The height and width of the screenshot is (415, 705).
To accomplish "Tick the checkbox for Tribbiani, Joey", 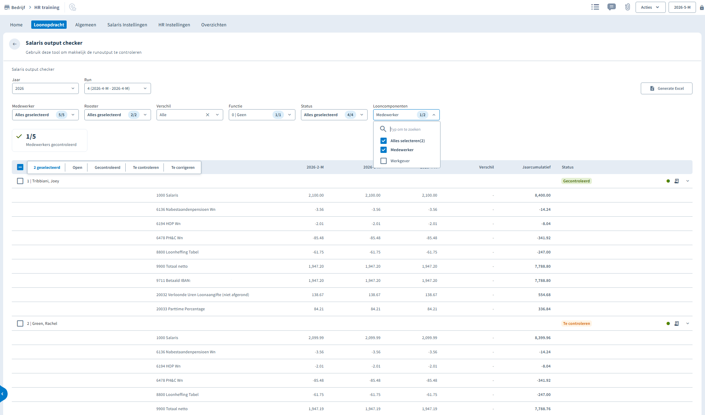I will click(20, 181).
